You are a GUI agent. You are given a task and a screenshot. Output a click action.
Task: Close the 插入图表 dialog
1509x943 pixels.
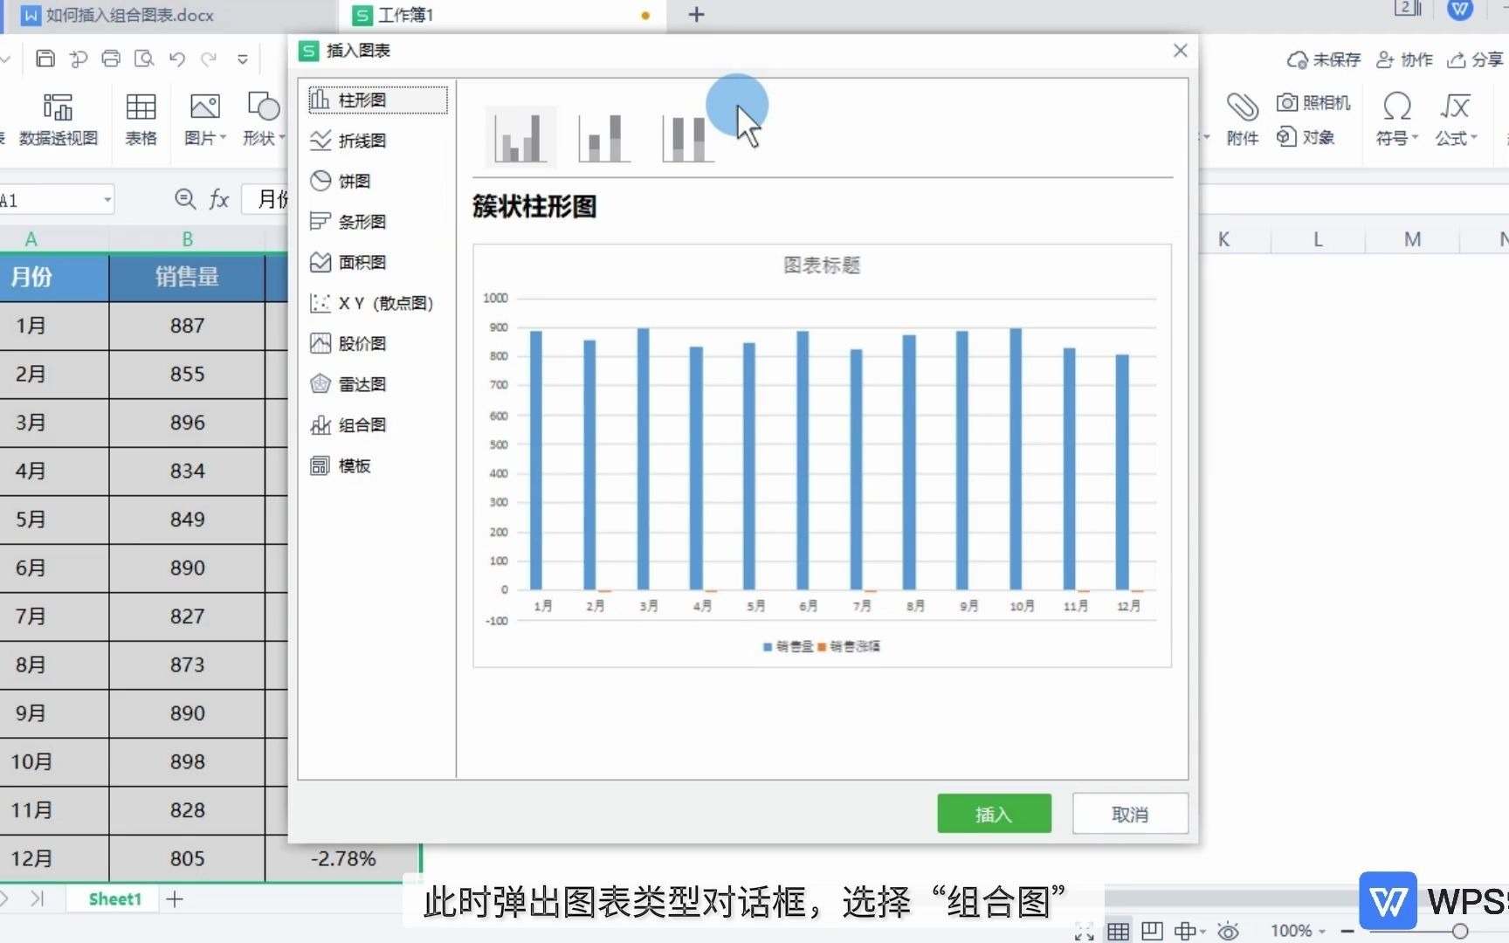(x=1180, y=51)
